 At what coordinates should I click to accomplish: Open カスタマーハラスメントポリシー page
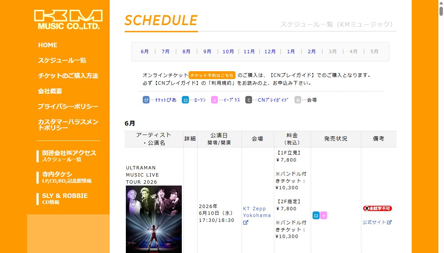[x=68, y=125]
